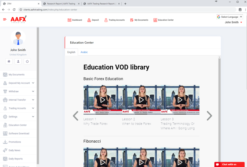Click Education Center in sidebar
The image size is (247, 167).
(18, 125)
